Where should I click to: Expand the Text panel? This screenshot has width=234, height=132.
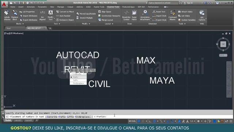click(x=57, y=24)
